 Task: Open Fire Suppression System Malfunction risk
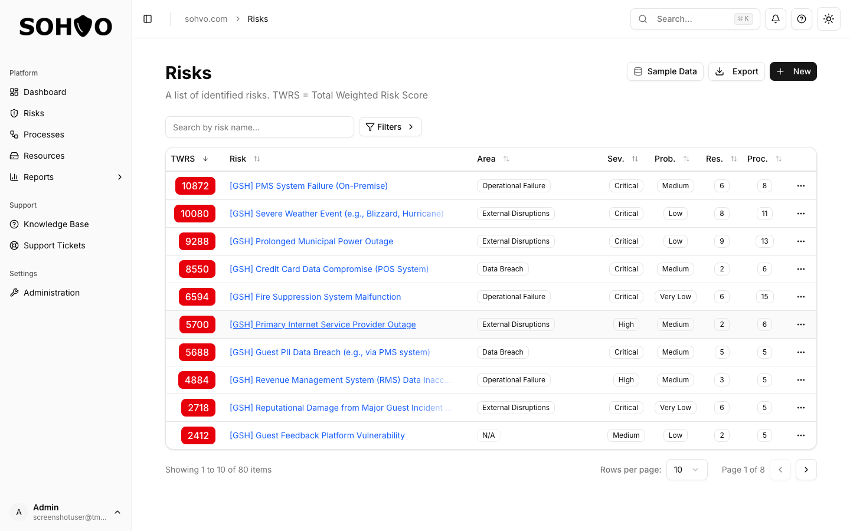(x=315, y=297)
